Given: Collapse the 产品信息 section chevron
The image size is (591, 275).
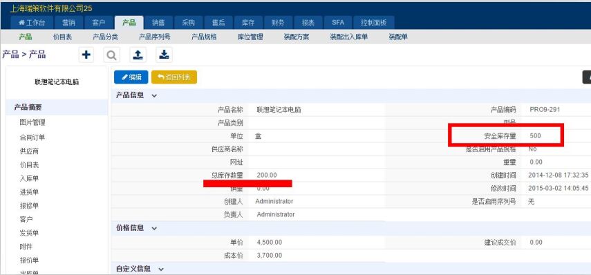Looking at the screenshot, I should 154,95.
